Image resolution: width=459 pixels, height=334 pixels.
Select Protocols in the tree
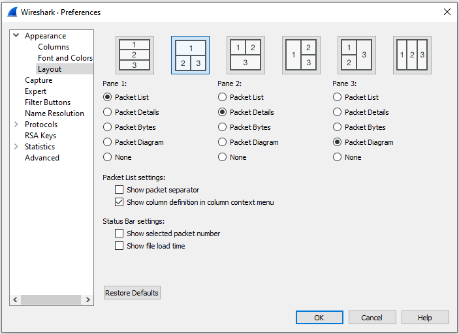41,125
